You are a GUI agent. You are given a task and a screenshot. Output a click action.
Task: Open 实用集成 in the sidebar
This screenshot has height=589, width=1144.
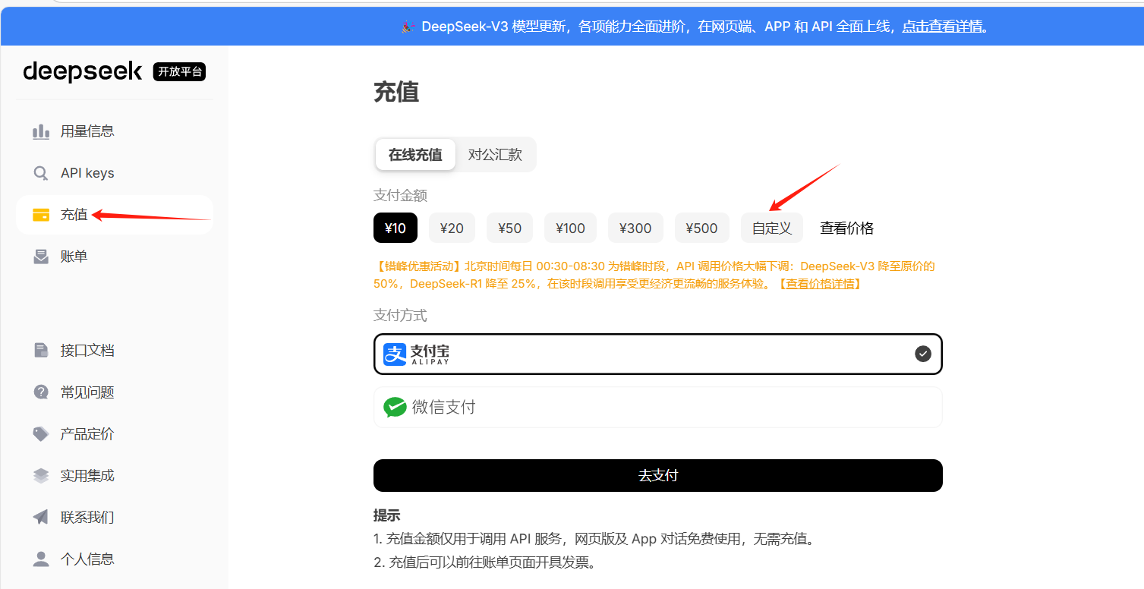[x=114, y=476]
